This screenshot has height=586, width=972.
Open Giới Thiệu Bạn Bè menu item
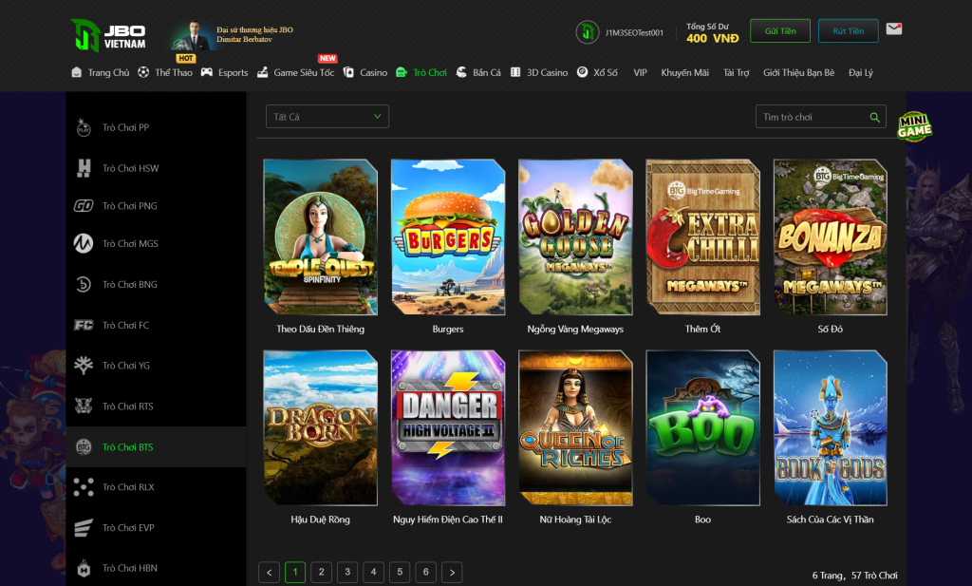tap(798, 72)
